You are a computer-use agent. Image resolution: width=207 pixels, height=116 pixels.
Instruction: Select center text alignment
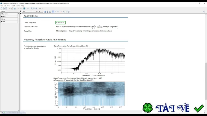click(55, 12)
